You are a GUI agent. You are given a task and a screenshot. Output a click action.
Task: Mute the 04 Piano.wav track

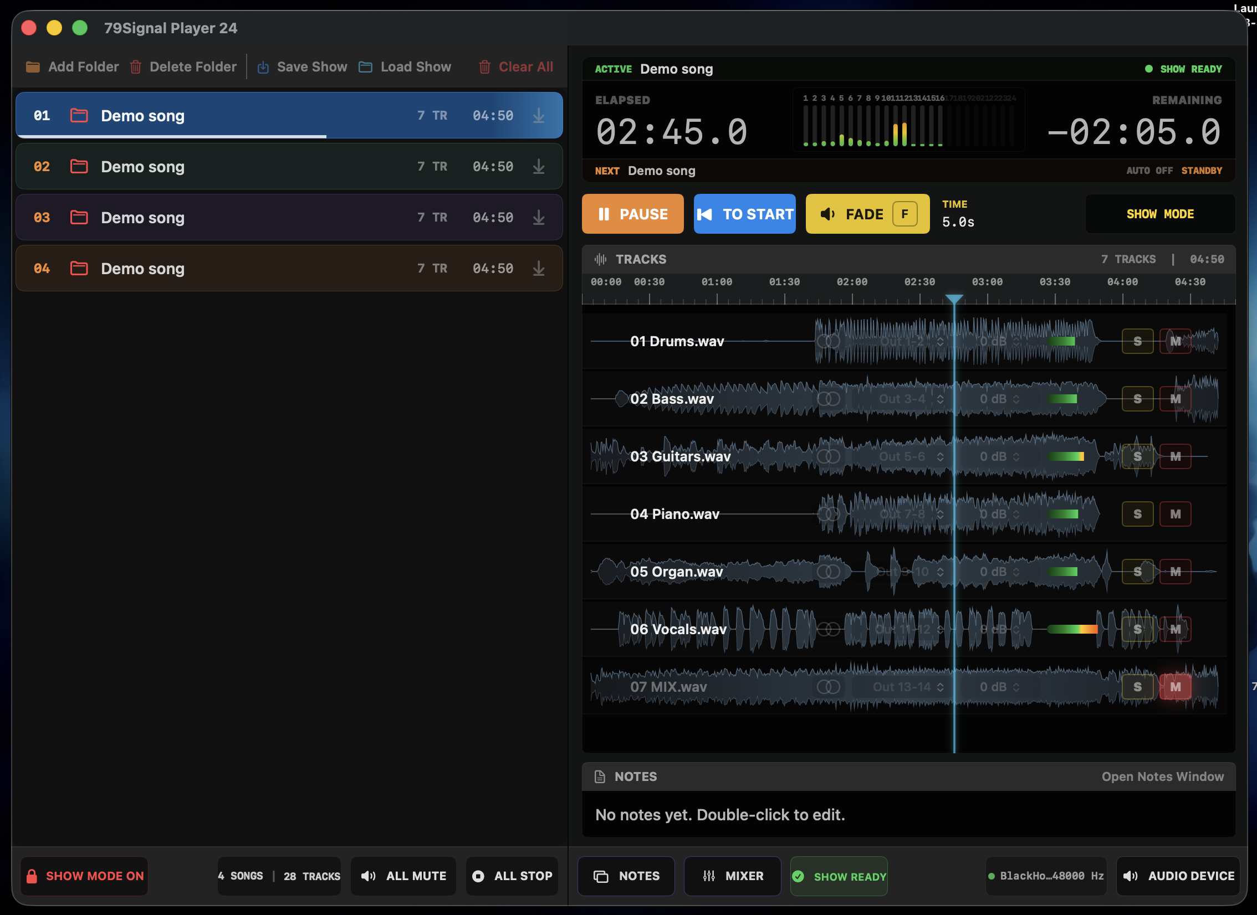1176,514
